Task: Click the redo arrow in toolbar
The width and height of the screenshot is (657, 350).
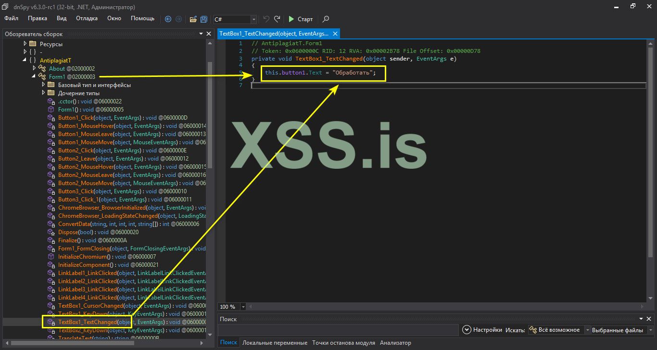Action: 277,19
